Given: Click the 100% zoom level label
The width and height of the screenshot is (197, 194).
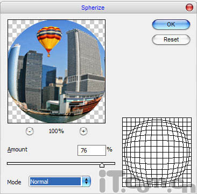Looking at the screenshot, I should tap(57, 131).
